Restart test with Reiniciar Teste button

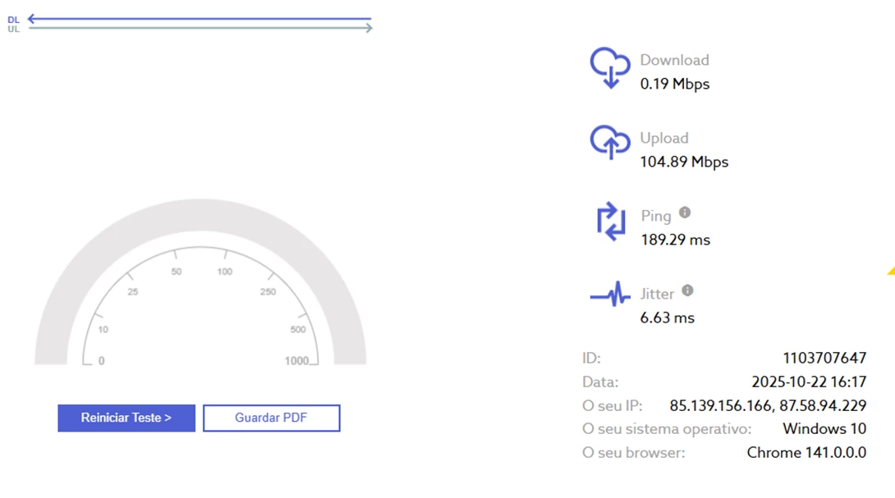(x=126, y=418)
